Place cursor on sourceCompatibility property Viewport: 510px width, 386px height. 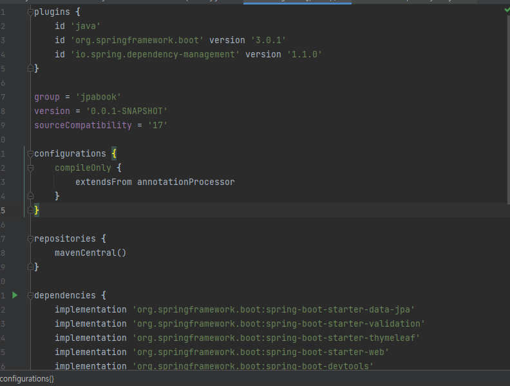click(82, 125)
